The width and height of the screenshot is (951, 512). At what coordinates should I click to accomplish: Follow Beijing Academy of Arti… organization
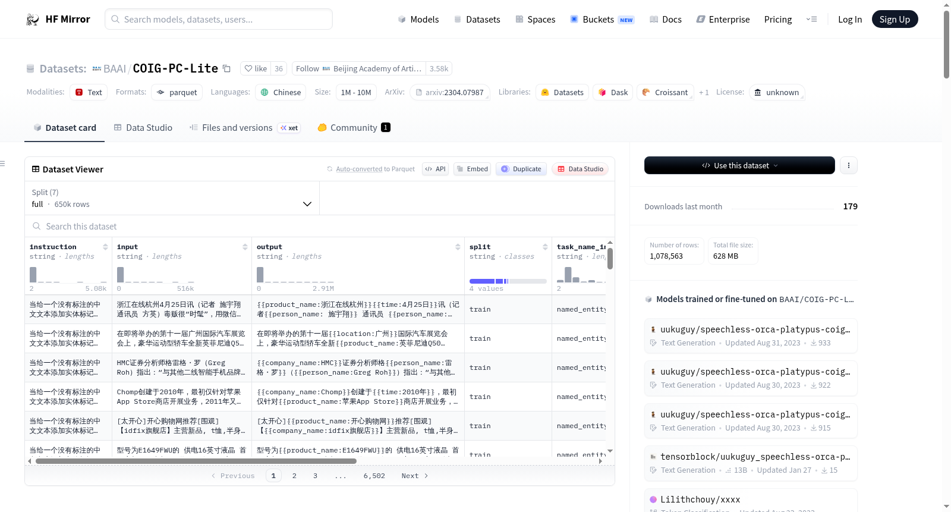[x=359, y=68]
